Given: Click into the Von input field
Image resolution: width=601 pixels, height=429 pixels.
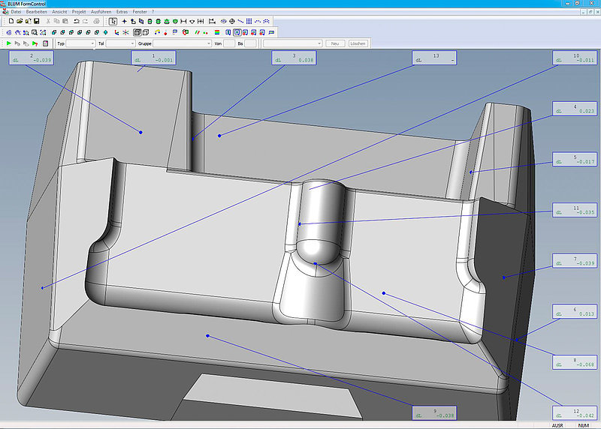Looking at the screenshot, I should coord(229,43).
